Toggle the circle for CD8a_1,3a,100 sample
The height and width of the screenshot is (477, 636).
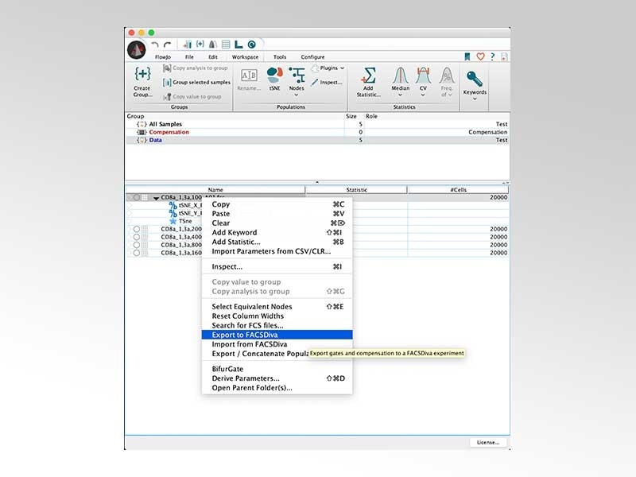tap(137, 197)
